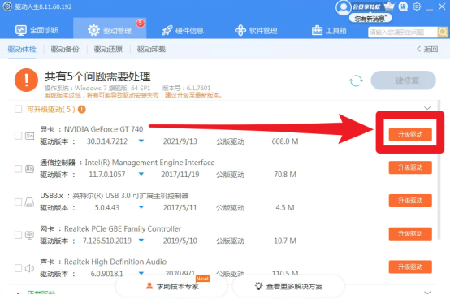Screen dimensions: 450x299
Task: Click 升级驱动 for USB 3.0 controller
Action: pos(410,201)
